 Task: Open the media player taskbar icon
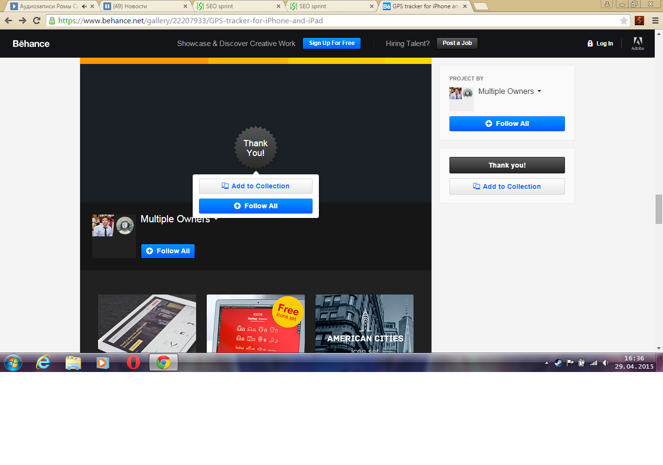pyautogui.click(x=103, y=362)
